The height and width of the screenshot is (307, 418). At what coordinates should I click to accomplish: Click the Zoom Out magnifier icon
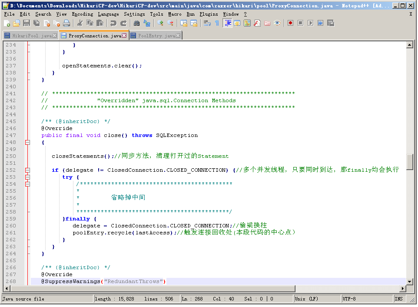170,23
